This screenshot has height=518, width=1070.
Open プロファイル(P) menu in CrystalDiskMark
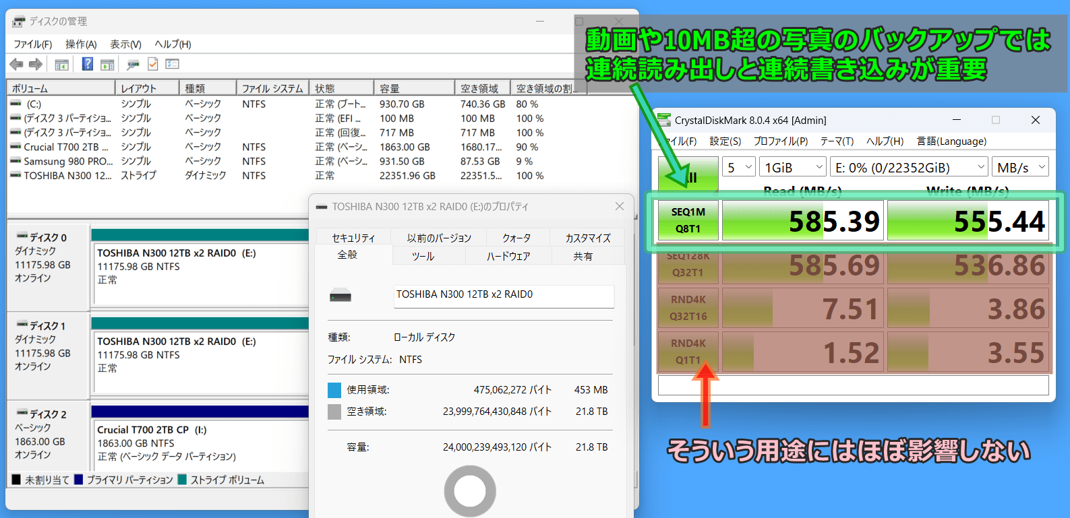pos(781,141)
